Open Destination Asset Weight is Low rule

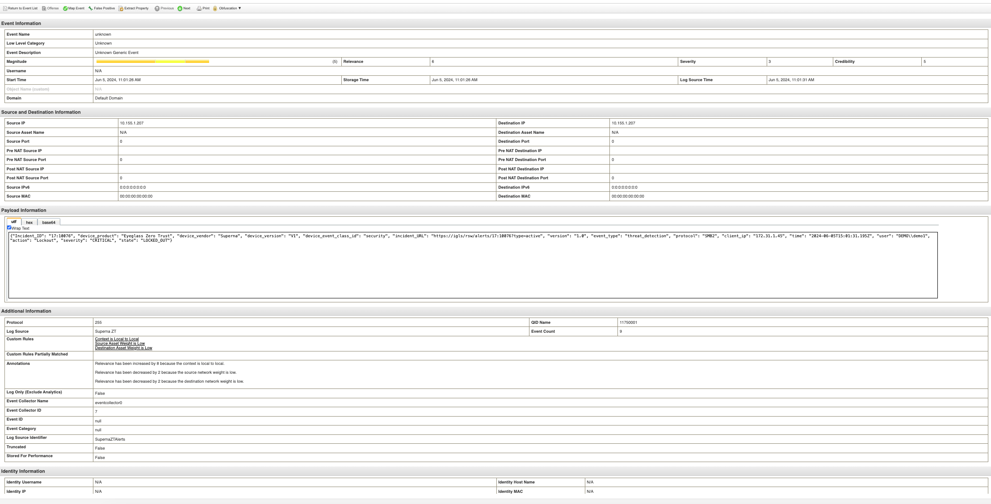(123, 348)
